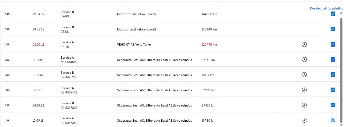344x127 pixels.
Task: Click scrollbar up arrow
Action: click(341, 13)
